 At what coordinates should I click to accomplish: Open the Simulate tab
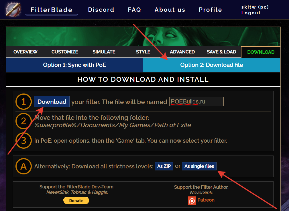(x=104, y=52)
